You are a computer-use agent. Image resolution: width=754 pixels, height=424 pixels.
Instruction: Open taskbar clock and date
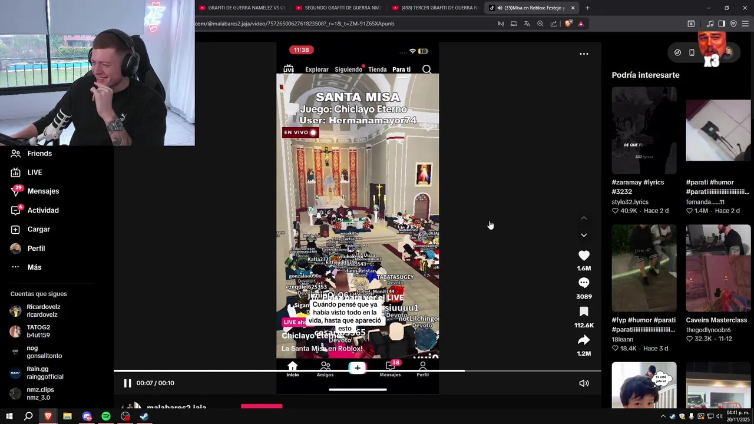[737, 416]
